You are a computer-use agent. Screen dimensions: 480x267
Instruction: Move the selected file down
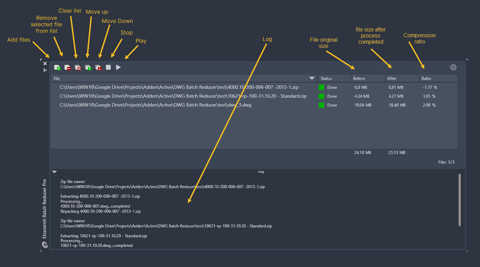pyautogui.click(x=98, y=68)
